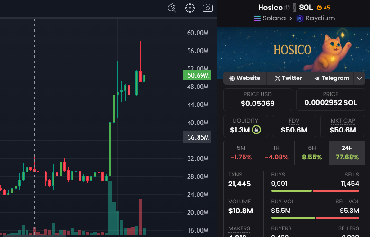Click the MKT CAP $50.6M box
The height and width of the screenshot is (237, 370).
[x=343, y=126]
